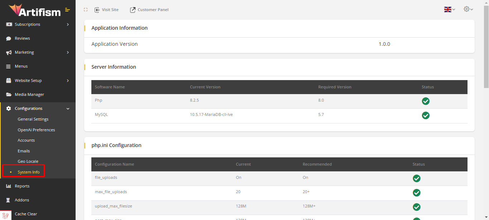Toggle the sidebar collapse hamburger icon
The image size is (489, 220).
pos(67,10)
